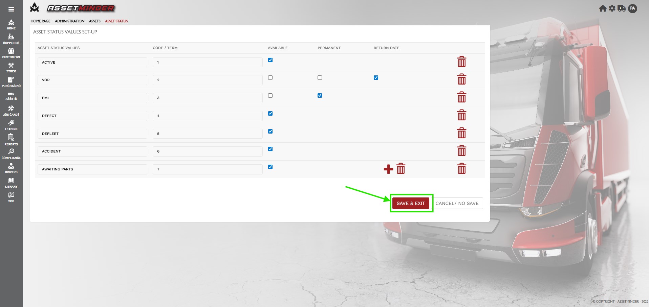The height and width of the screenshot is (307, 649).
Task: Toggle the Available checkbox for PMI
Action: (270, 96)
